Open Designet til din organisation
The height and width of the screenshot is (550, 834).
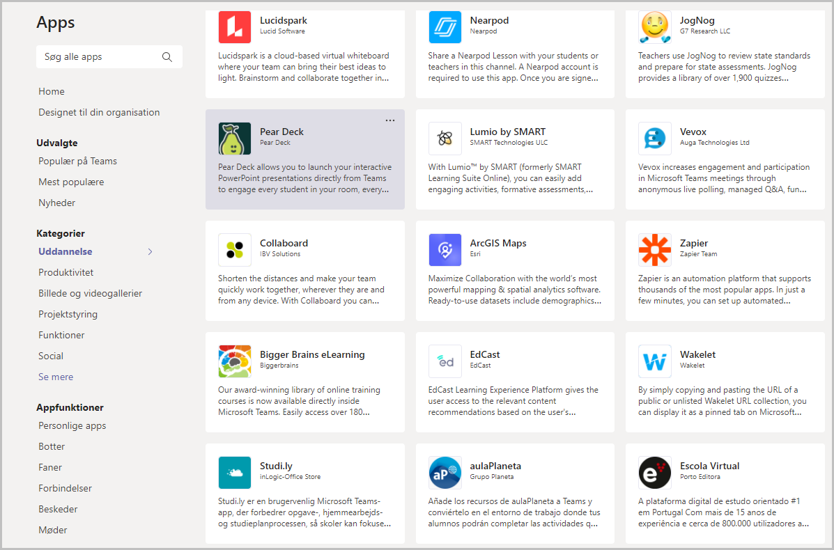[99, 112]
